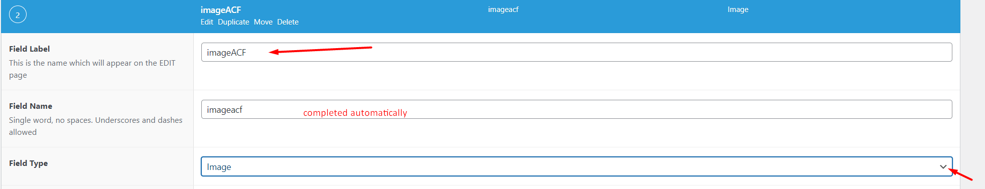985x189 pixels.
Task: Select the Move action for imageACF
Action: coord(263,22)
